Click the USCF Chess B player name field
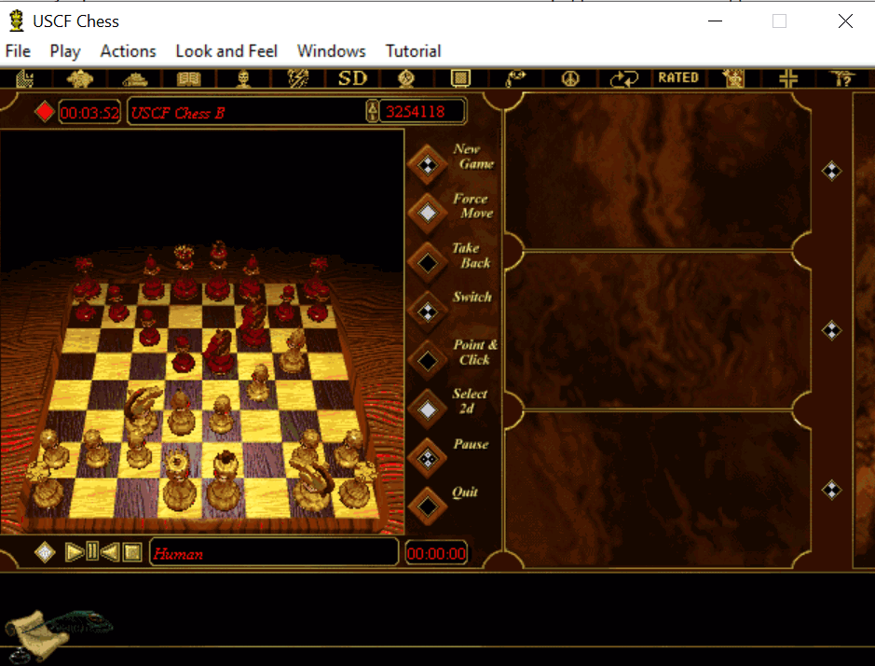The width and height of the screenshot is (875, 666). click(x=246, y=112)
